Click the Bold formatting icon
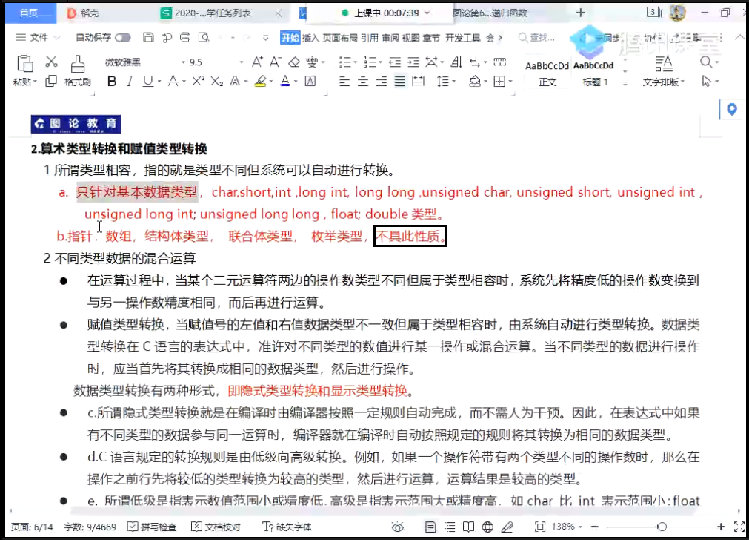 pyautogui.click(x=112, y=82)
